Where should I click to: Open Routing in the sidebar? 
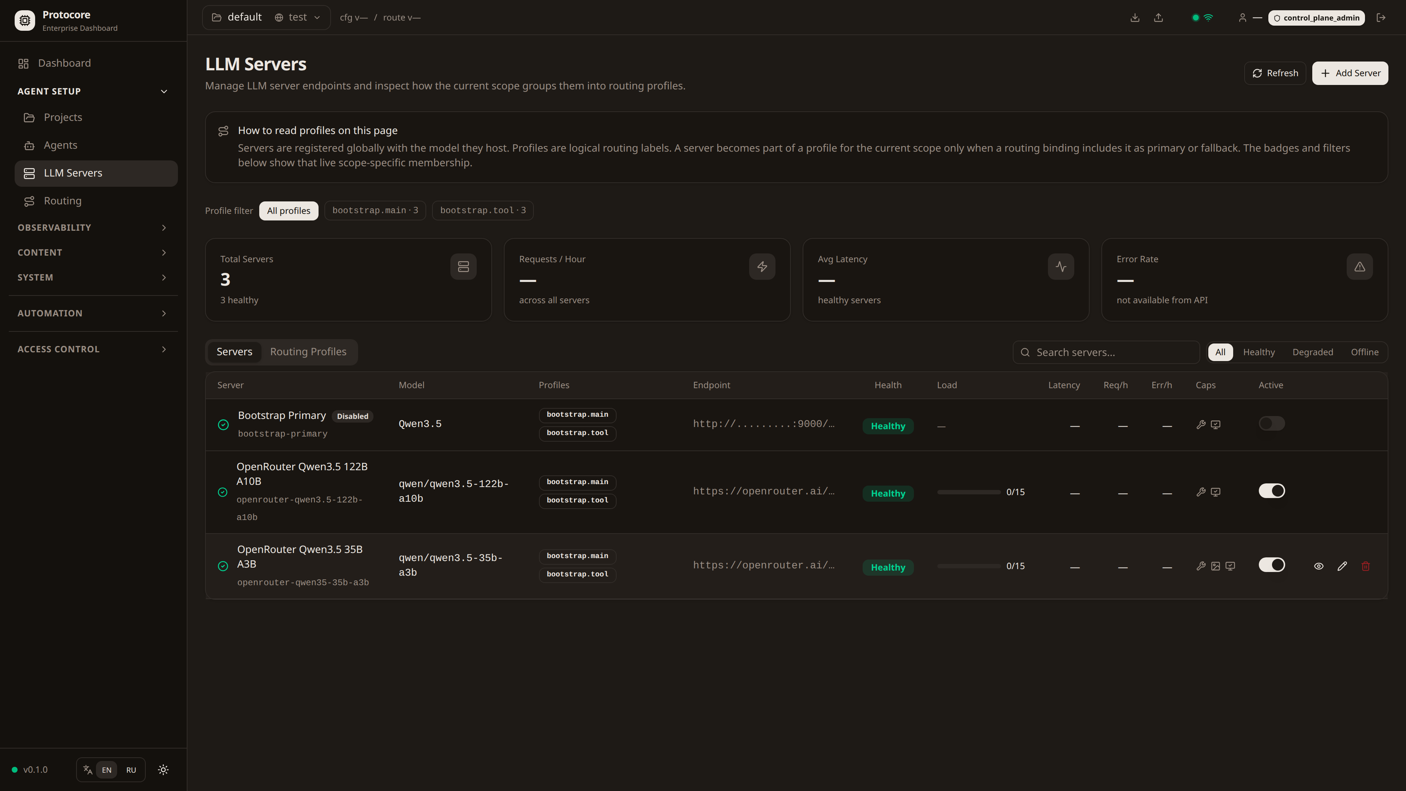coord(62,201)
